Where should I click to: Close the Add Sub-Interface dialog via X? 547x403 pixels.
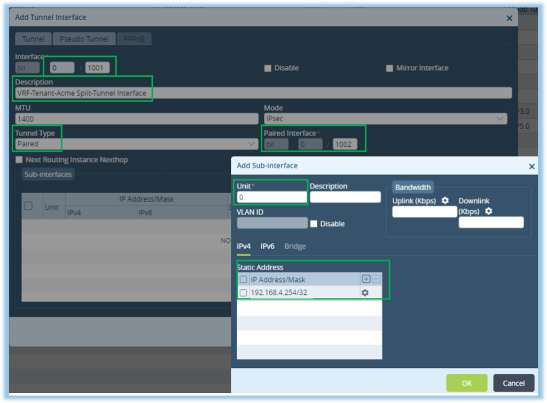(x=532, y=166)
